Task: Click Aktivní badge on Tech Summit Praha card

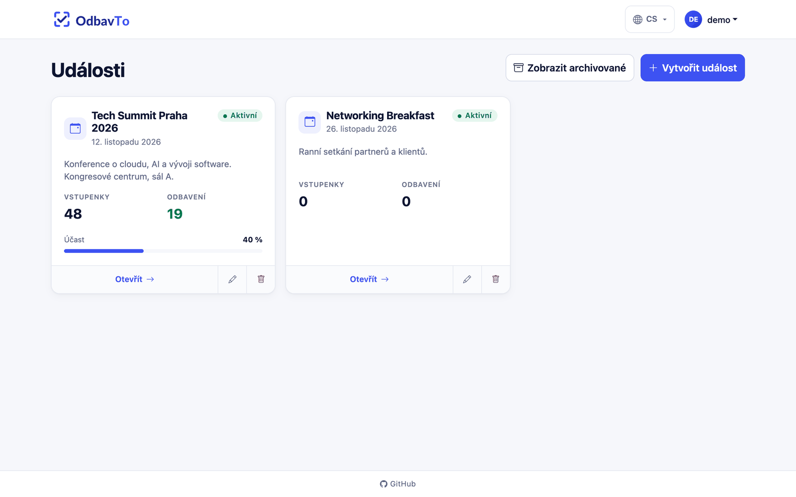Action: point(240,115)
